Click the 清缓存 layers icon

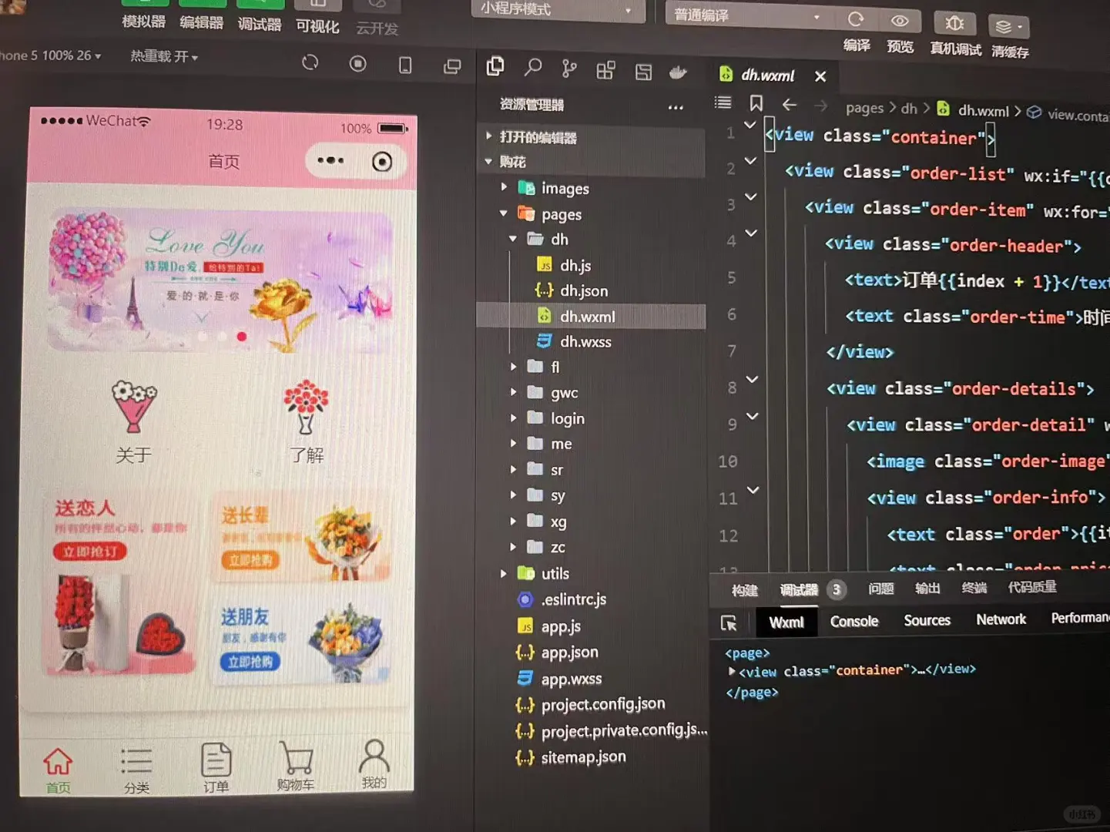pos(1008,27)
